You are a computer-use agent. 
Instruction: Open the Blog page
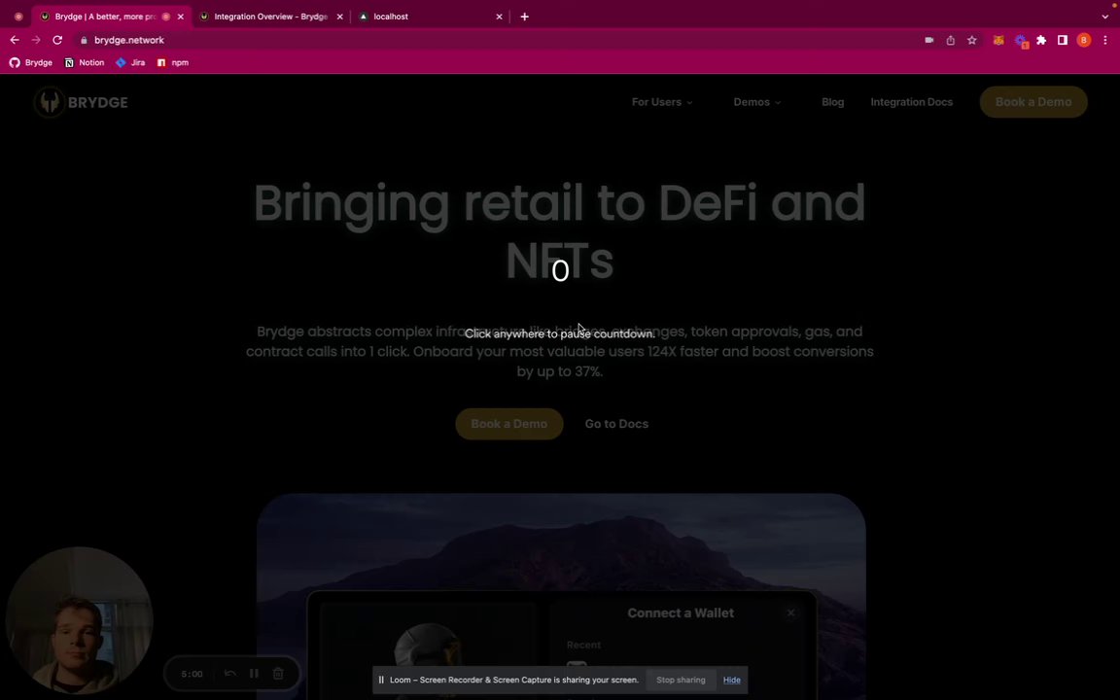coord(832,102)
